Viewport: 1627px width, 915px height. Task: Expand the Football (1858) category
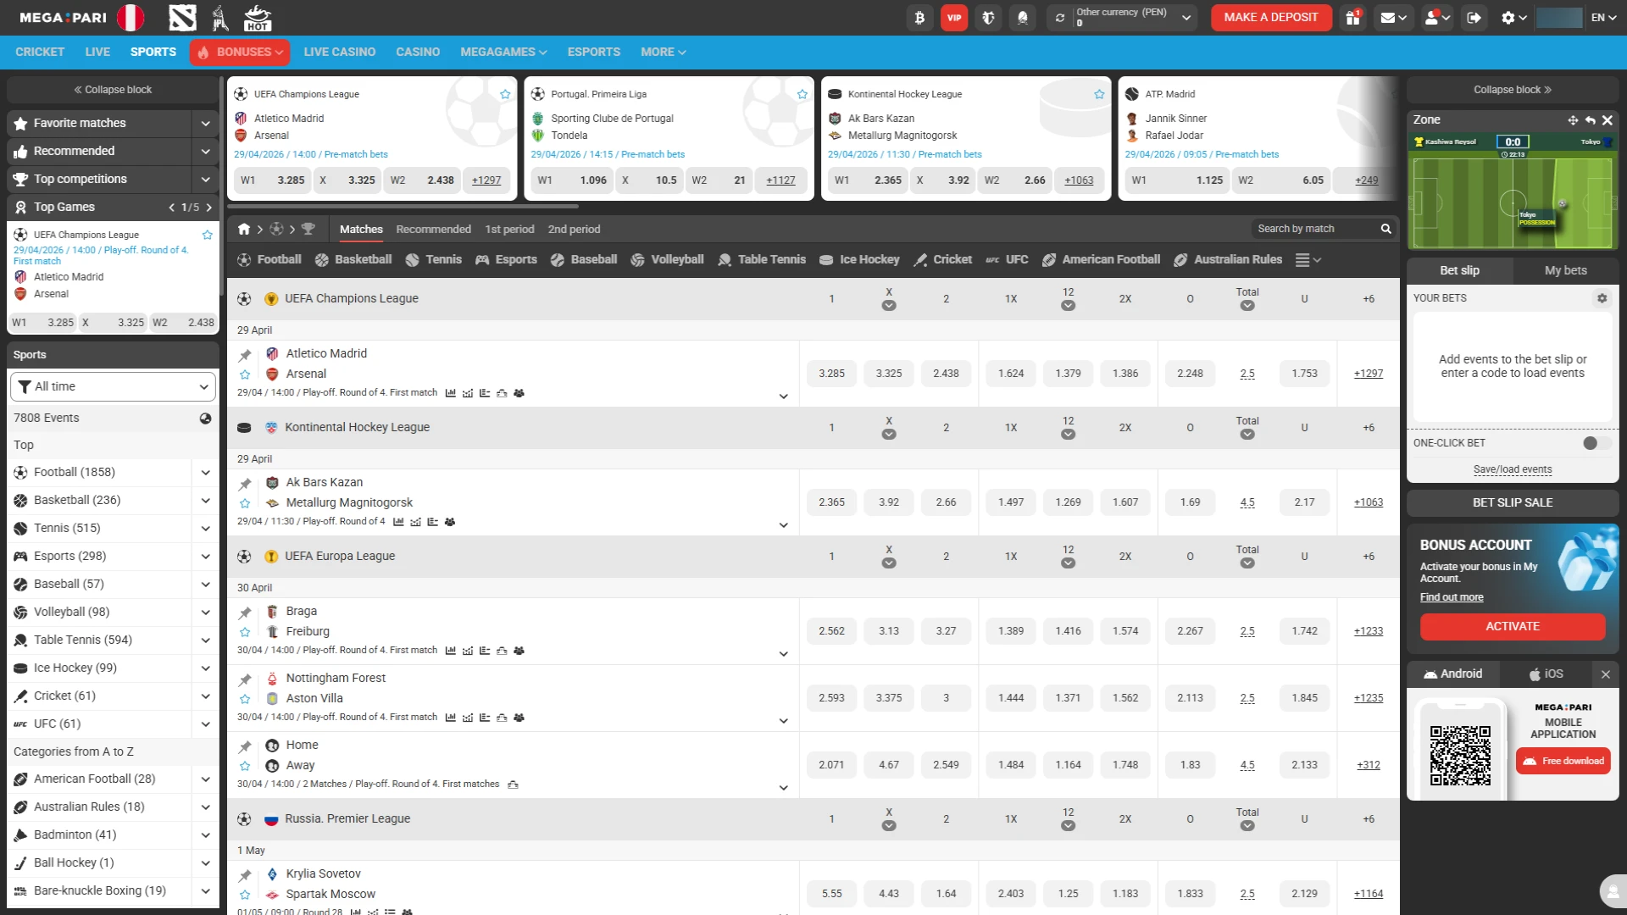(x=205, y=473)
